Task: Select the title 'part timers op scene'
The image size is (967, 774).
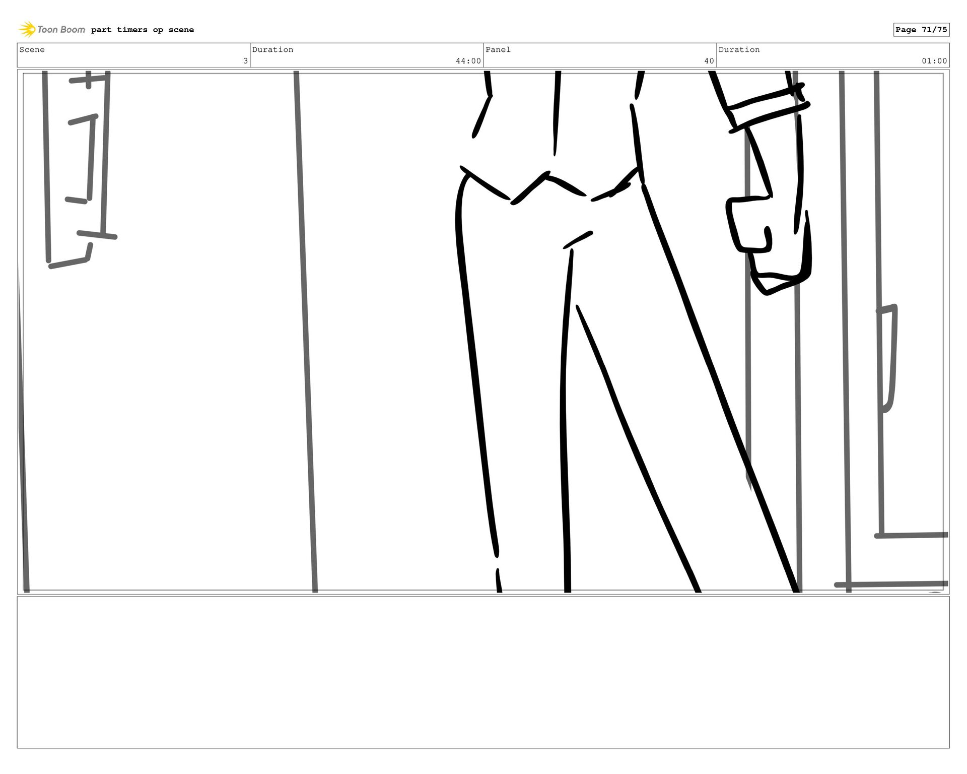Action: (x=143, y=30)
